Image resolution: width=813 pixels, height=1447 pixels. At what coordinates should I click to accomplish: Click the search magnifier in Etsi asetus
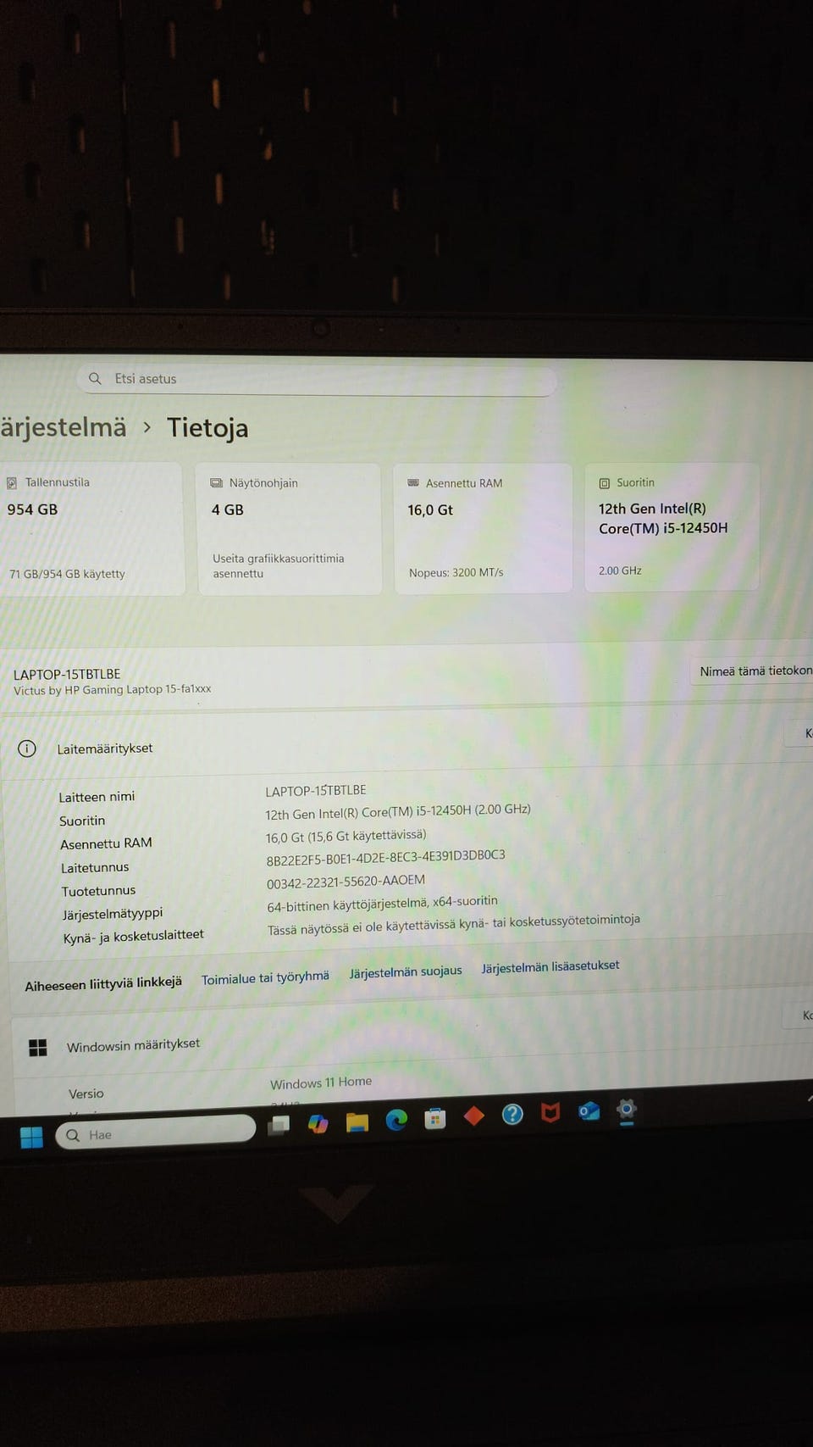pos(95,378)
